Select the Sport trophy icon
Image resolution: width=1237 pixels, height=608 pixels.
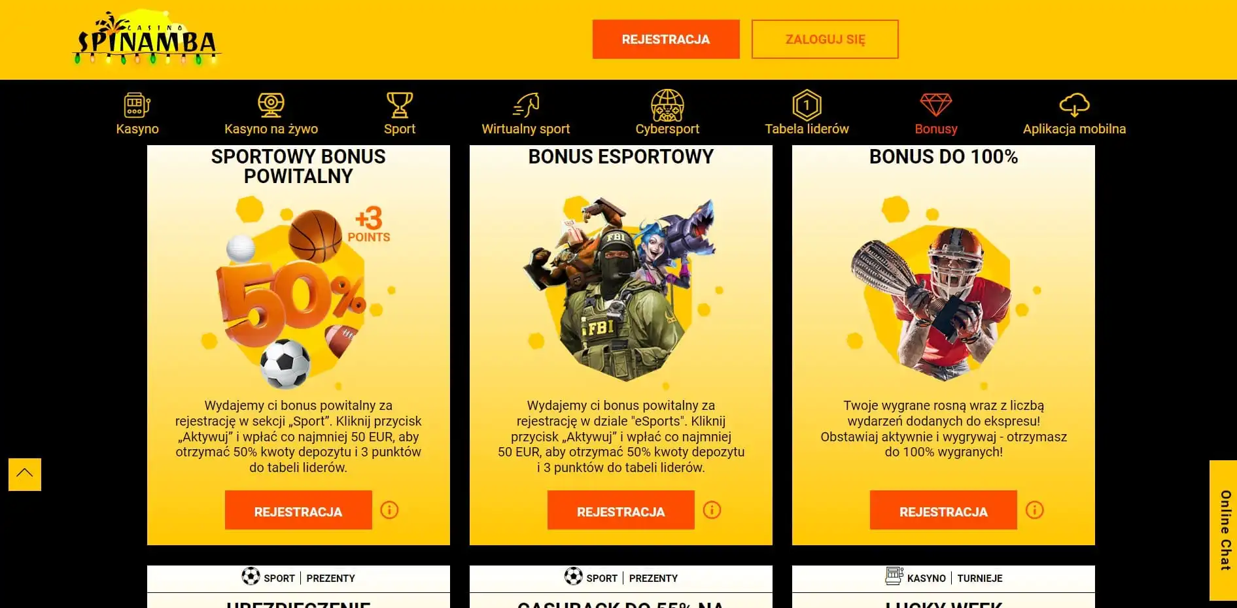[399, 105]
